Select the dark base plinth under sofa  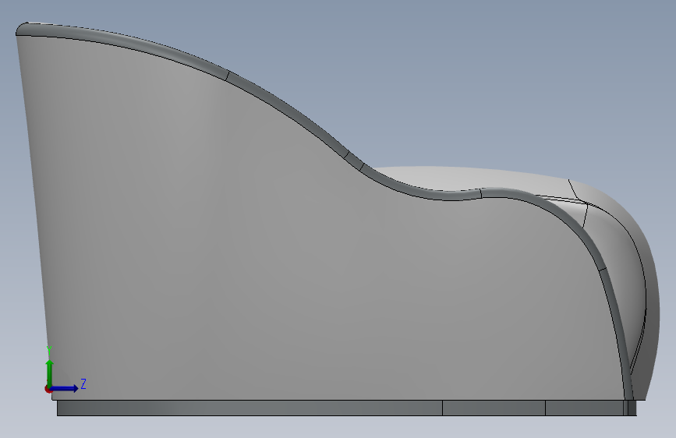[x=347, y=408]
